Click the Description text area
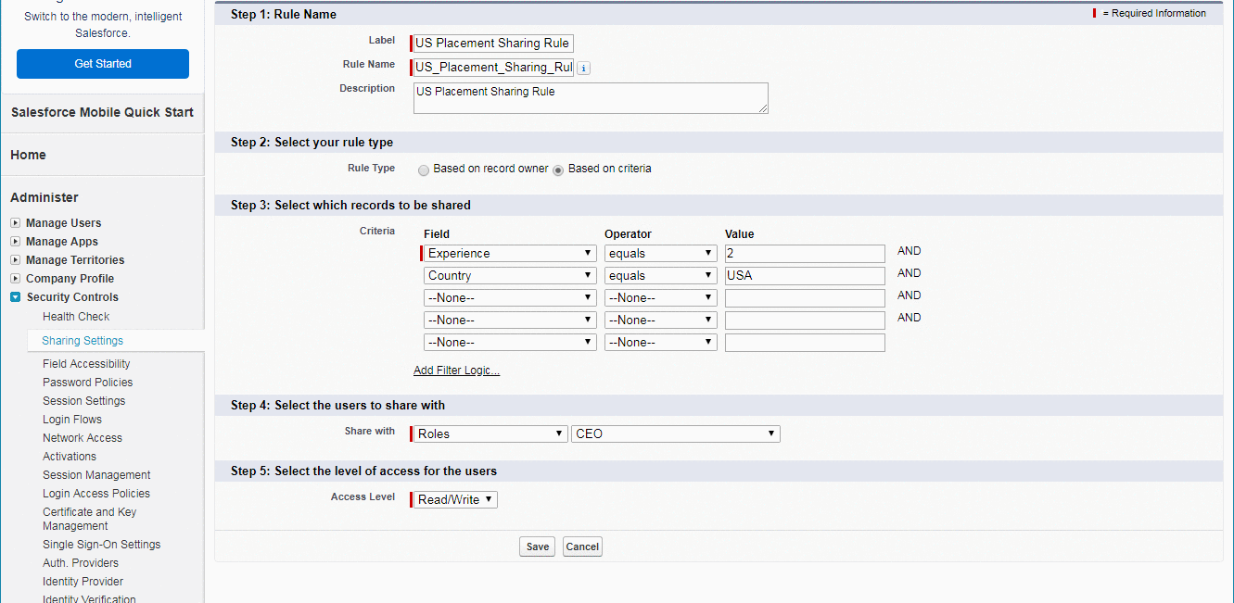The width and height of the screenshot is (1234, 603). 590,98
